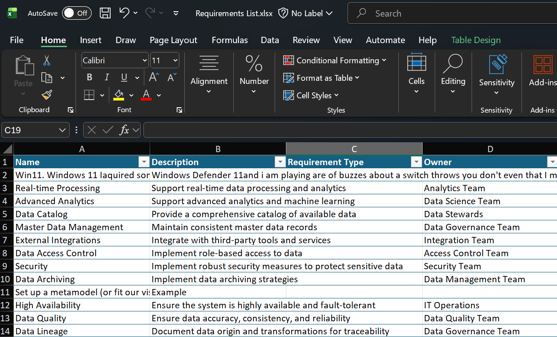Image resolution: width=557 pixels, height=337 pixels.
Task: Open the Alignment group menu
Action: click(x=209, y=74)
